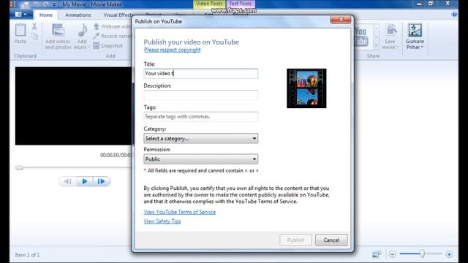Open the Select a category dropdown
This screenshot has height=263, width=468.
(x=200, y=138)
